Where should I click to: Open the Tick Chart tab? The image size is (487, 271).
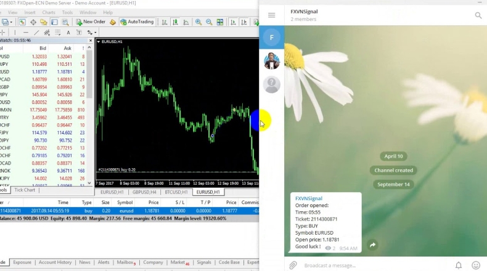[25, 190]
